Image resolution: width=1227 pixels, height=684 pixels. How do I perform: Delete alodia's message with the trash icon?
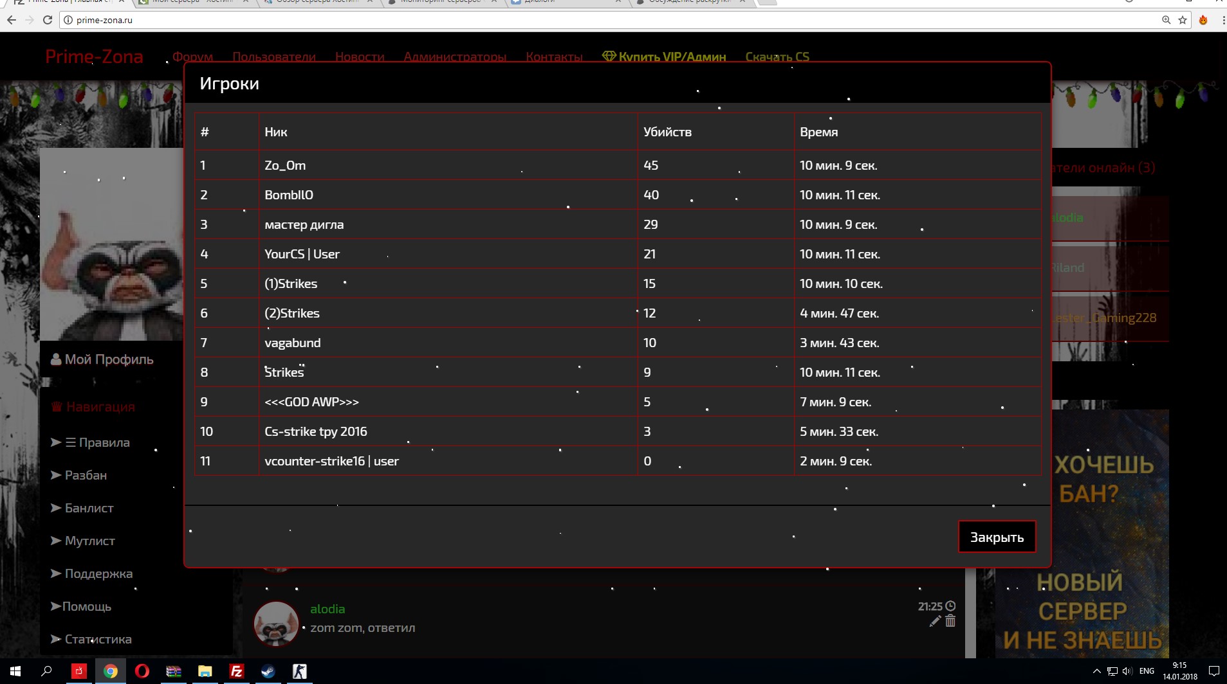[950, 621]
